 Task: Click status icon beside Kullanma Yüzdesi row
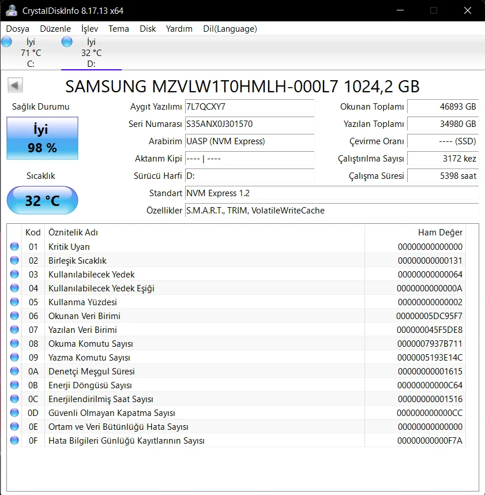[14, 302]
